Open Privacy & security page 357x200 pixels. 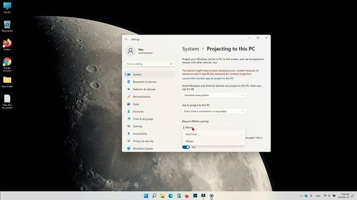point(149,141)
